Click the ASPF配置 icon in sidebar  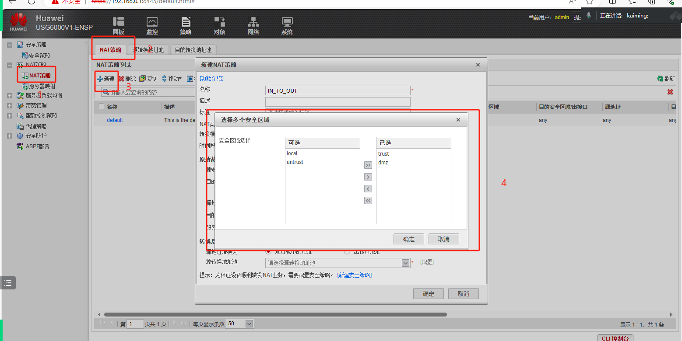pos(20,146)
